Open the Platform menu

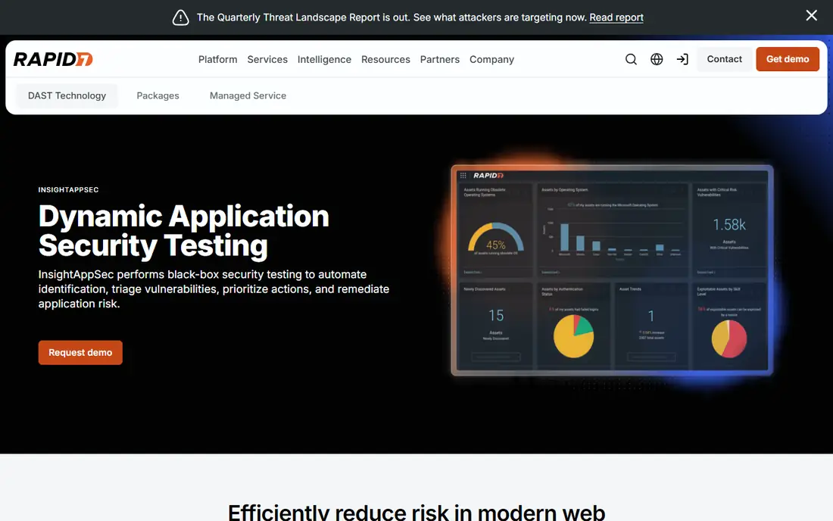click(x=218, y=60)
